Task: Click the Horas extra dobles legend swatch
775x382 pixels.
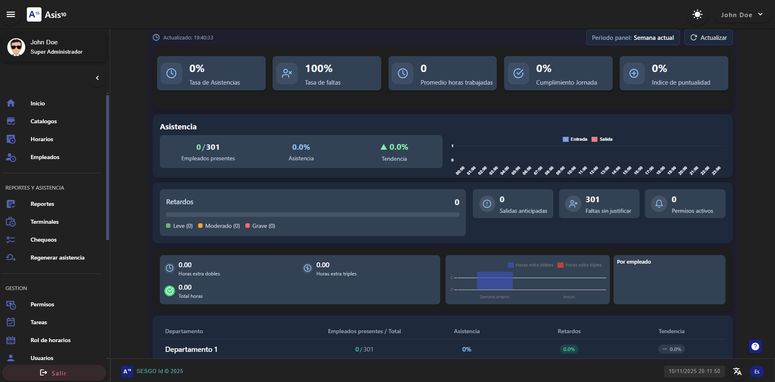Action: [511, 265]
